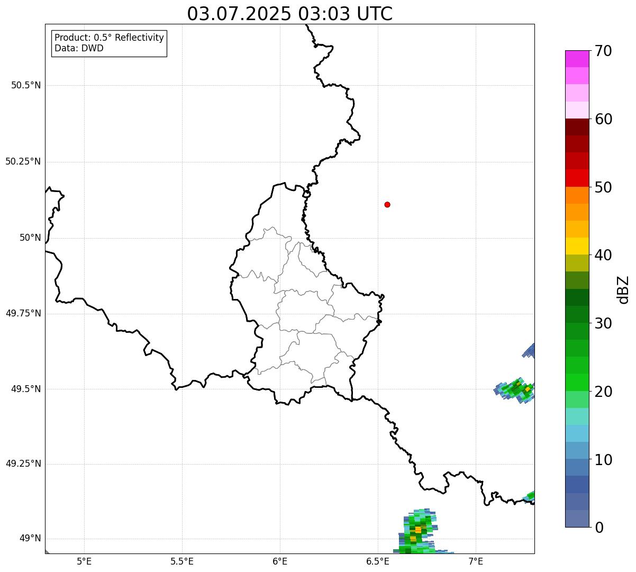
Task: Click the colorbar value 0
Action: pos(599,528)
